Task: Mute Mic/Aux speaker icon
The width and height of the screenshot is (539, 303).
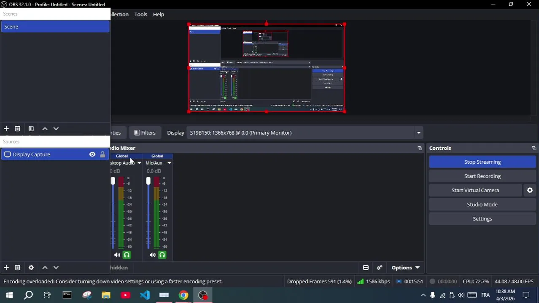Action: tap(152, 255)
